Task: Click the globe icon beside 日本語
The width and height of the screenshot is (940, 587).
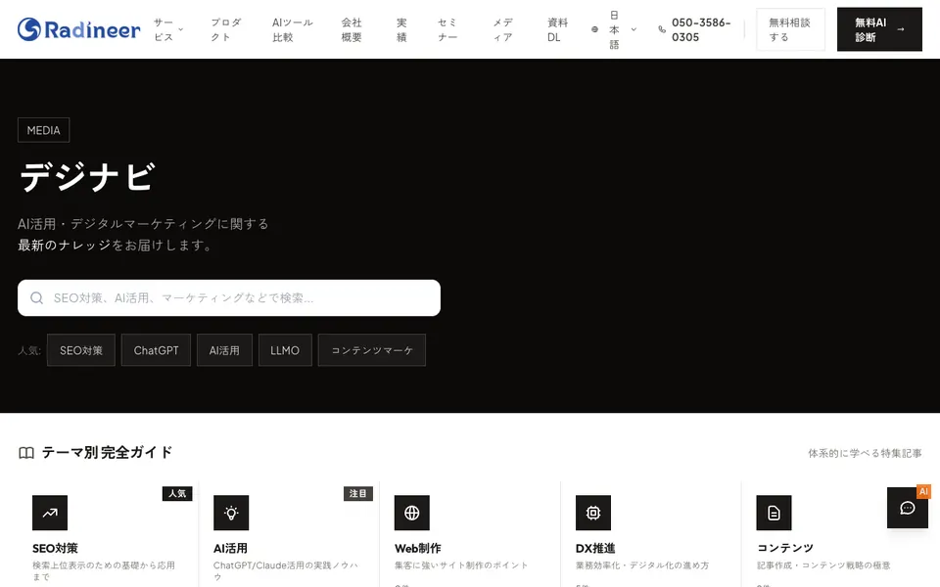Action: pyautogui.click(x=594, y=29)
